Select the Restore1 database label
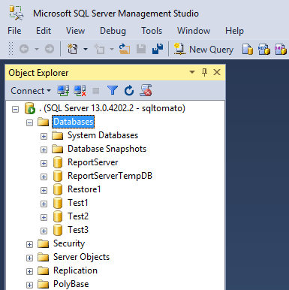 [84, 189]
